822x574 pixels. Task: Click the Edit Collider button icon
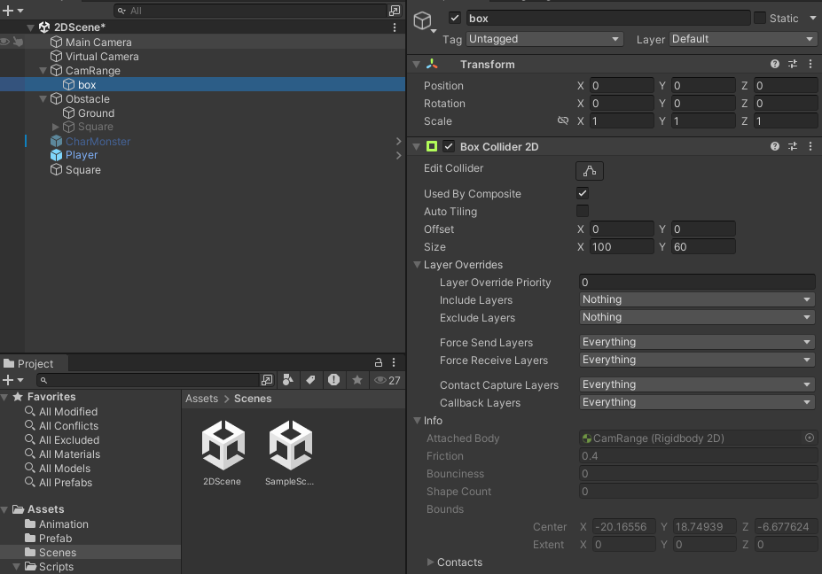point(589,171)
